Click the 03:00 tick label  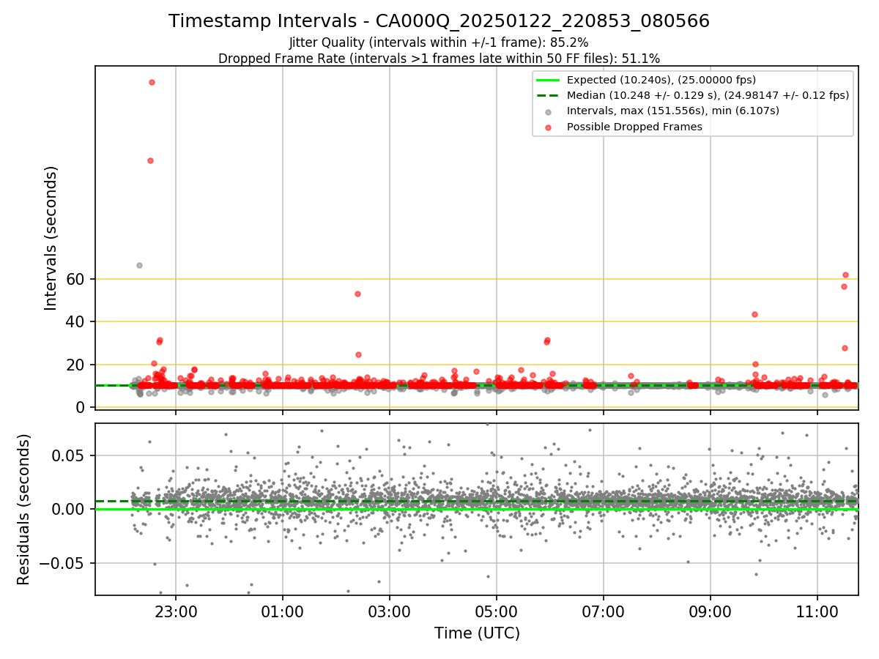coord(390,611)
